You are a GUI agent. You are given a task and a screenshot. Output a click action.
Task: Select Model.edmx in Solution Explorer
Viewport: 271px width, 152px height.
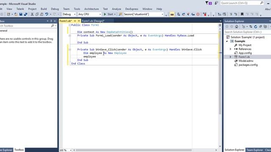[246, 61]
